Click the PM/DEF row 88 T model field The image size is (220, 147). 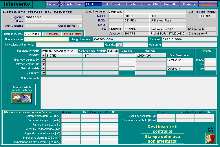click(x=100, y=55)
